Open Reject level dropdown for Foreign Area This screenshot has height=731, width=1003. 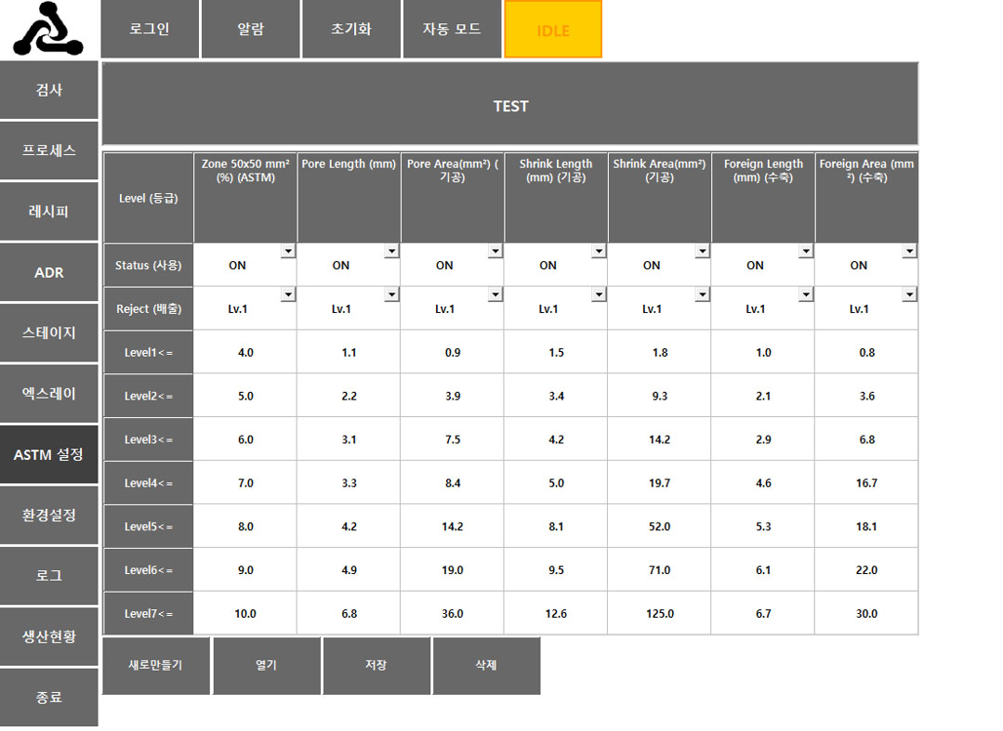(909, 294)
